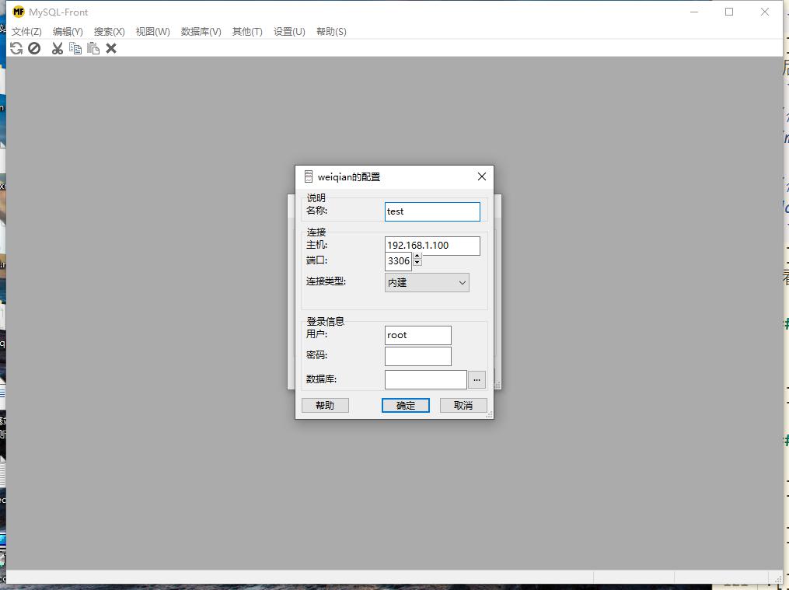Open the 帮助(S) menu

coord(331,32)
